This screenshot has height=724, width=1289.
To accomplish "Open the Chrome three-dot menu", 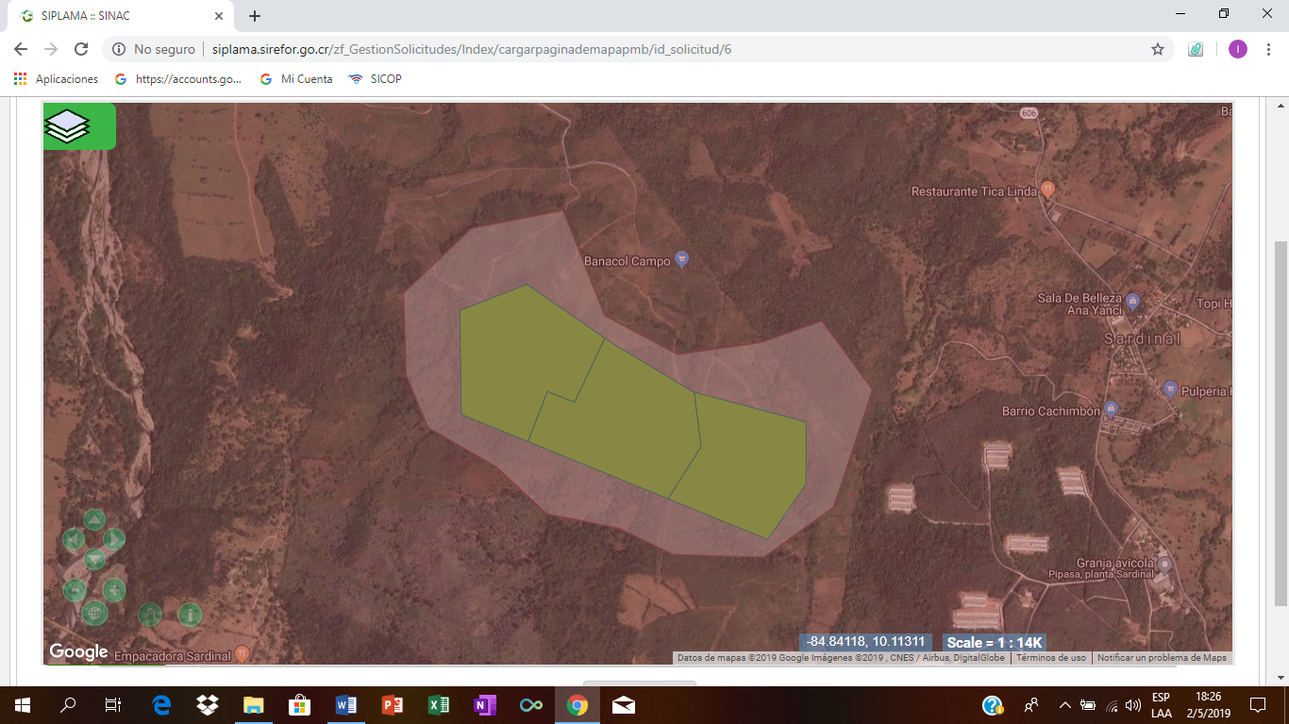I will (1269, 49).
